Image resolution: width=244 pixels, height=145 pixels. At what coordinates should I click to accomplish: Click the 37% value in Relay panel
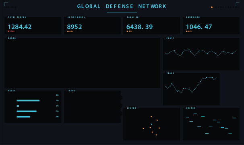tap(57, 106)
